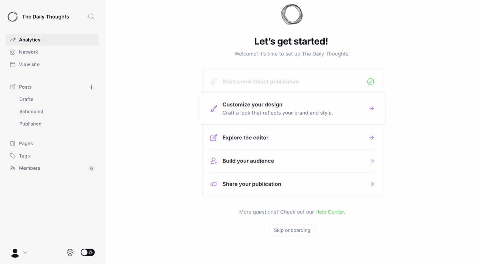Click the green checkmark on Ghost publication step
Image resolution: width=478 pixels, height=264 pixels.
pos(371,81)
